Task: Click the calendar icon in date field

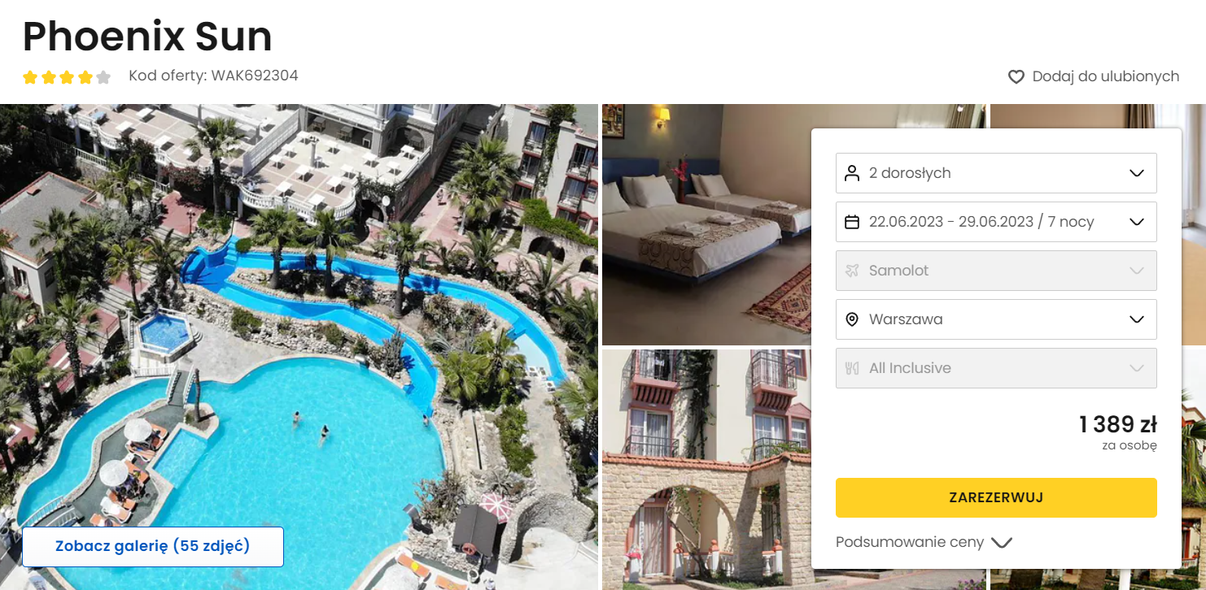Action: point(852,222)
